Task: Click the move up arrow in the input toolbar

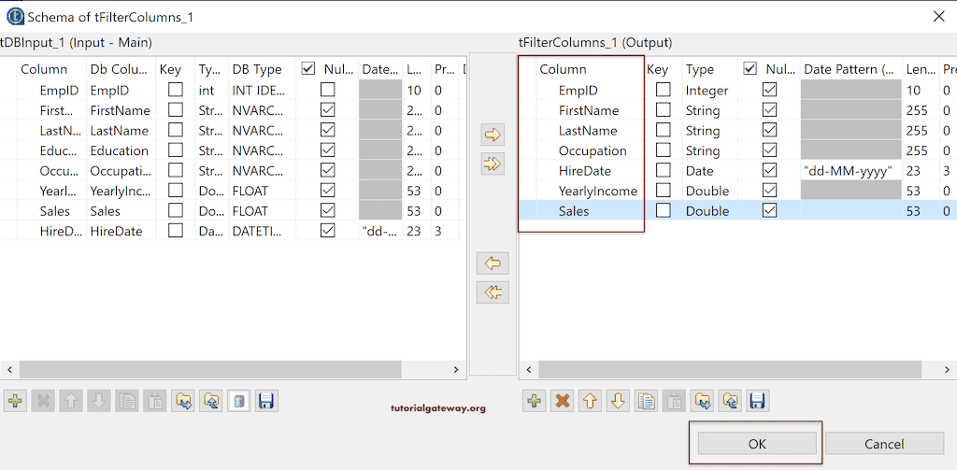Action: [71, 401]
